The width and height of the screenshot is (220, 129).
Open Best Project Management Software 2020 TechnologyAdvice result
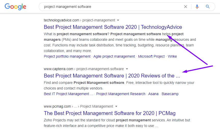coord(113,27)
